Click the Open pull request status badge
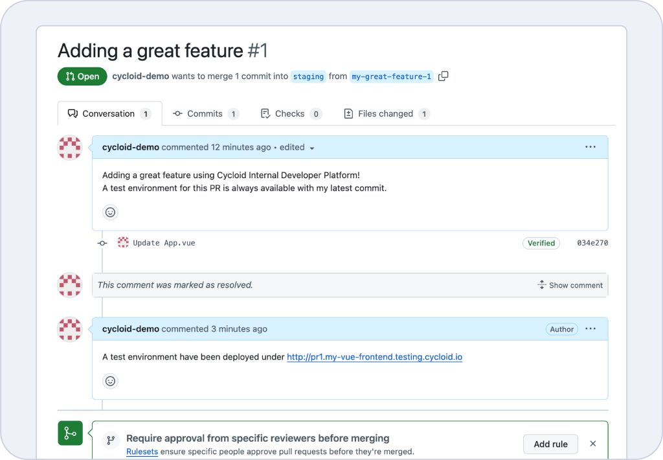The height and width of the screenshot is (460, 663). 82,76
